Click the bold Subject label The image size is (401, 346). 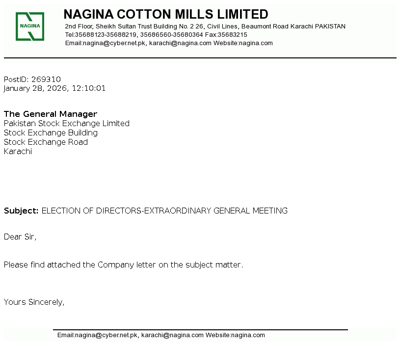click(21, 211)
